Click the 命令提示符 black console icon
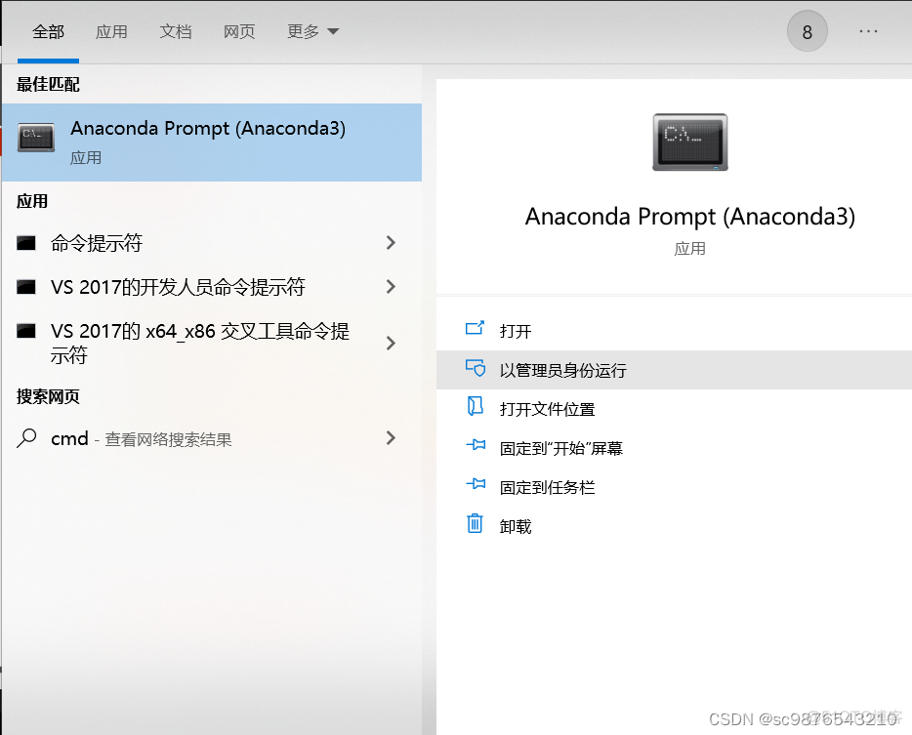This screenshot has height=735, width=912. (26, 243)
